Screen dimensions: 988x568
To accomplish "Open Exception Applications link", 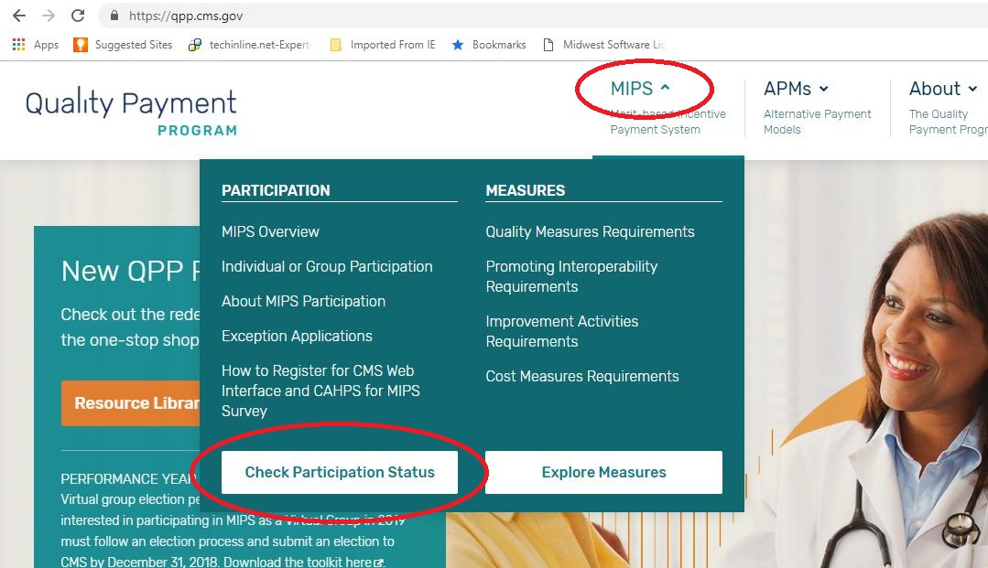I will tap(297, 336).
